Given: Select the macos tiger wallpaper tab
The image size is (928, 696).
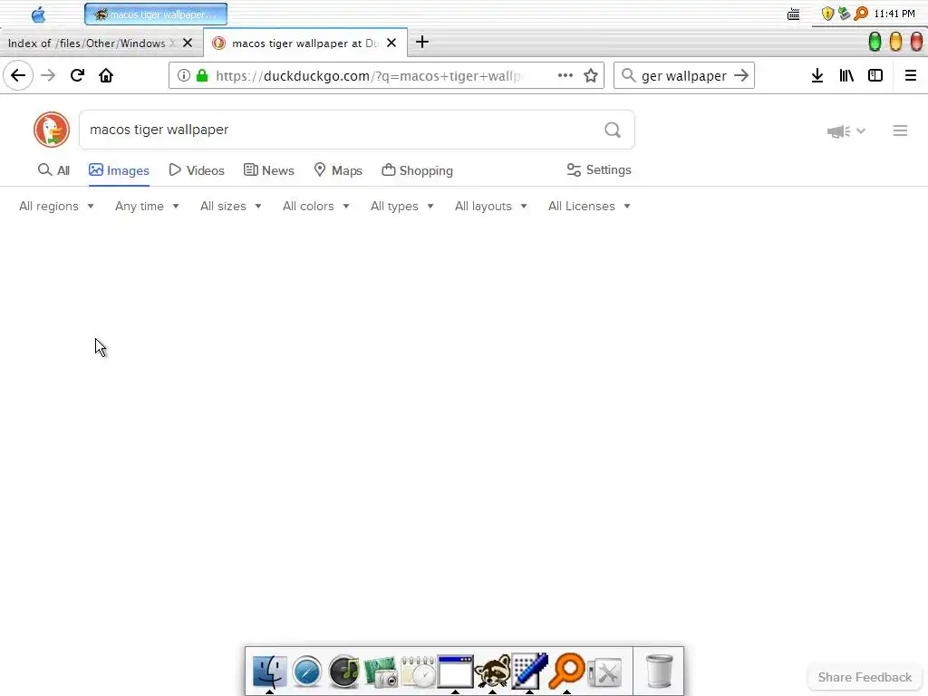Looking at the screenshot, I should pyautogui.click(x=304, y=43).
